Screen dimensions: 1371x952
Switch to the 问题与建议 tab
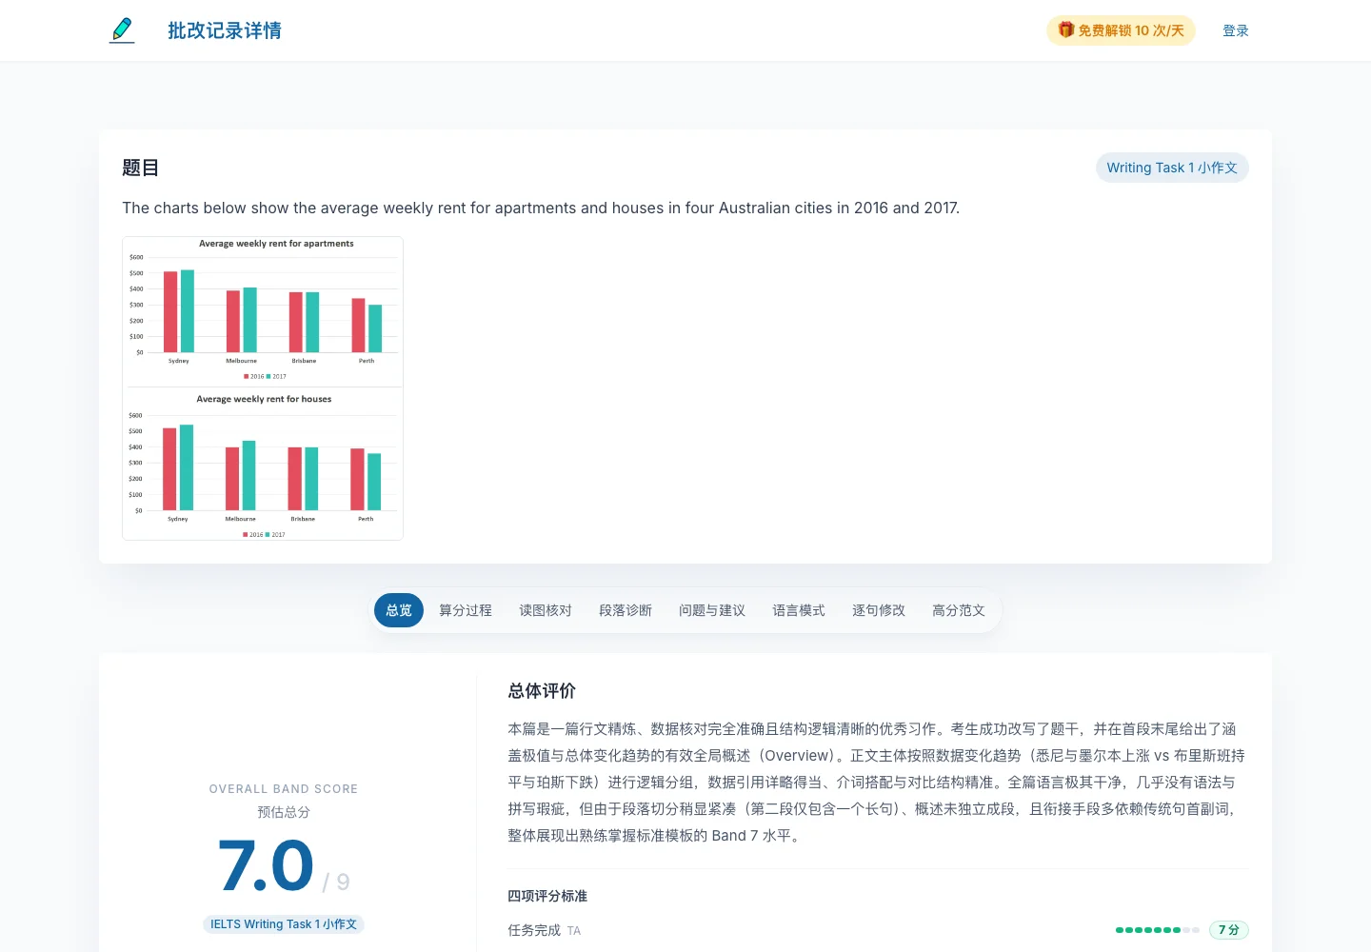(x=712, y=610)
